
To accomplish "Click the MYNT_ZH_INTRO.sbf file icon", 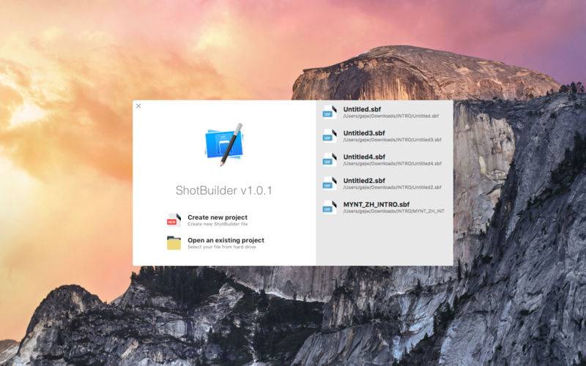I will [x=330, y=207].
